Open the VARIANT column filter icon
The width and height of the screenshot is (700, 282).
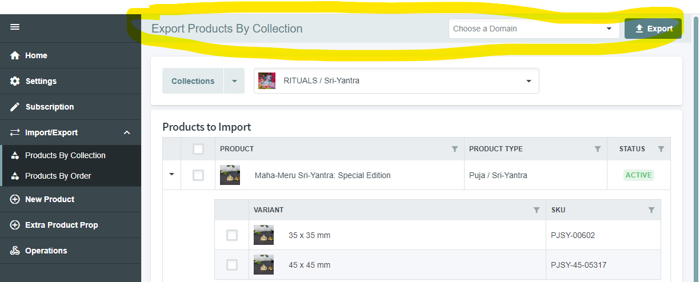pos(537,210)
